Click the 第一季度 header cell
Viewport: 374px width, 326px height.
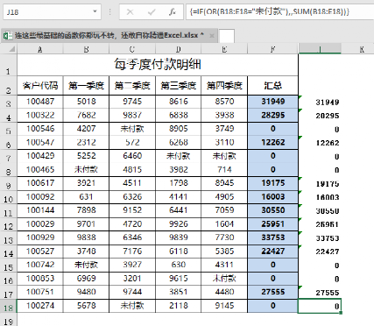[x=86, y=86]
